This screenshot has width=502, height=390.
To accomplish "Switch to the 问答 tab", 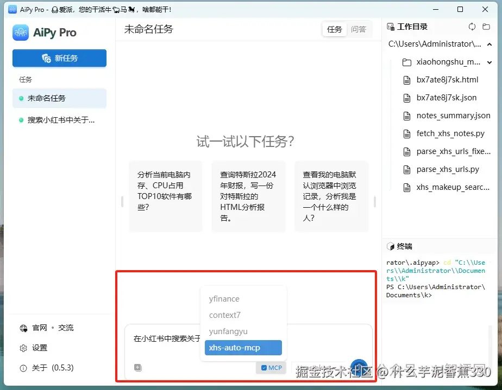I will coord(359,29).
